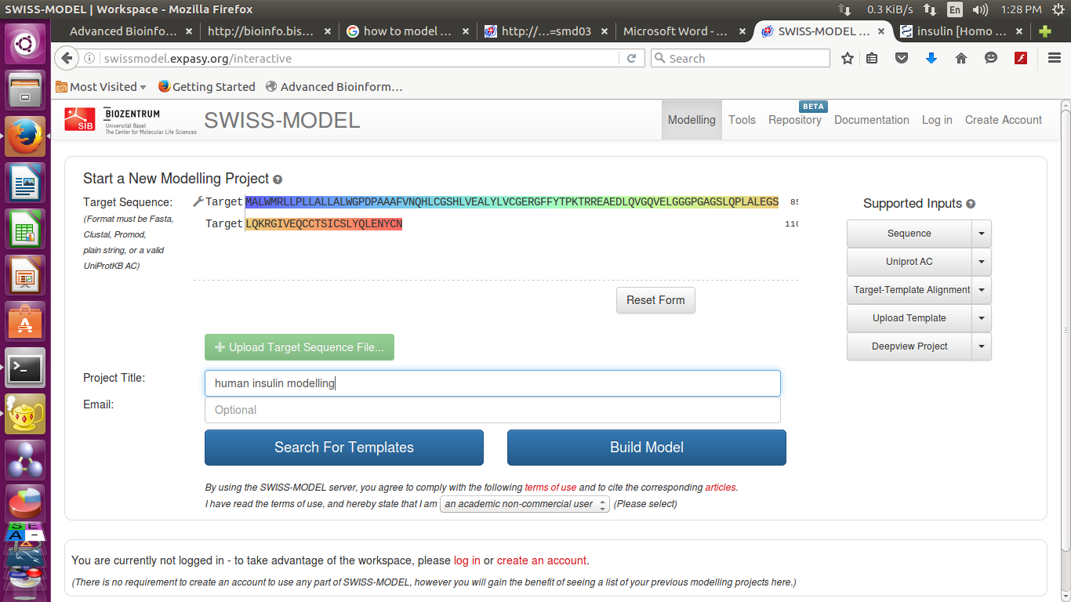Go to Firefox home page icon

pyautogui.click(x=961, y=58)
